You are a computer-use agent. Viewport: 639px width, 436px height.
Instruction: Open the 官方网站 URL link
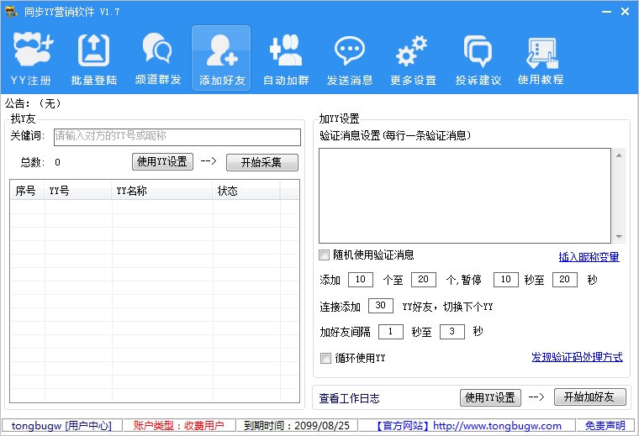pyautogui.click(x=467, y=426)
